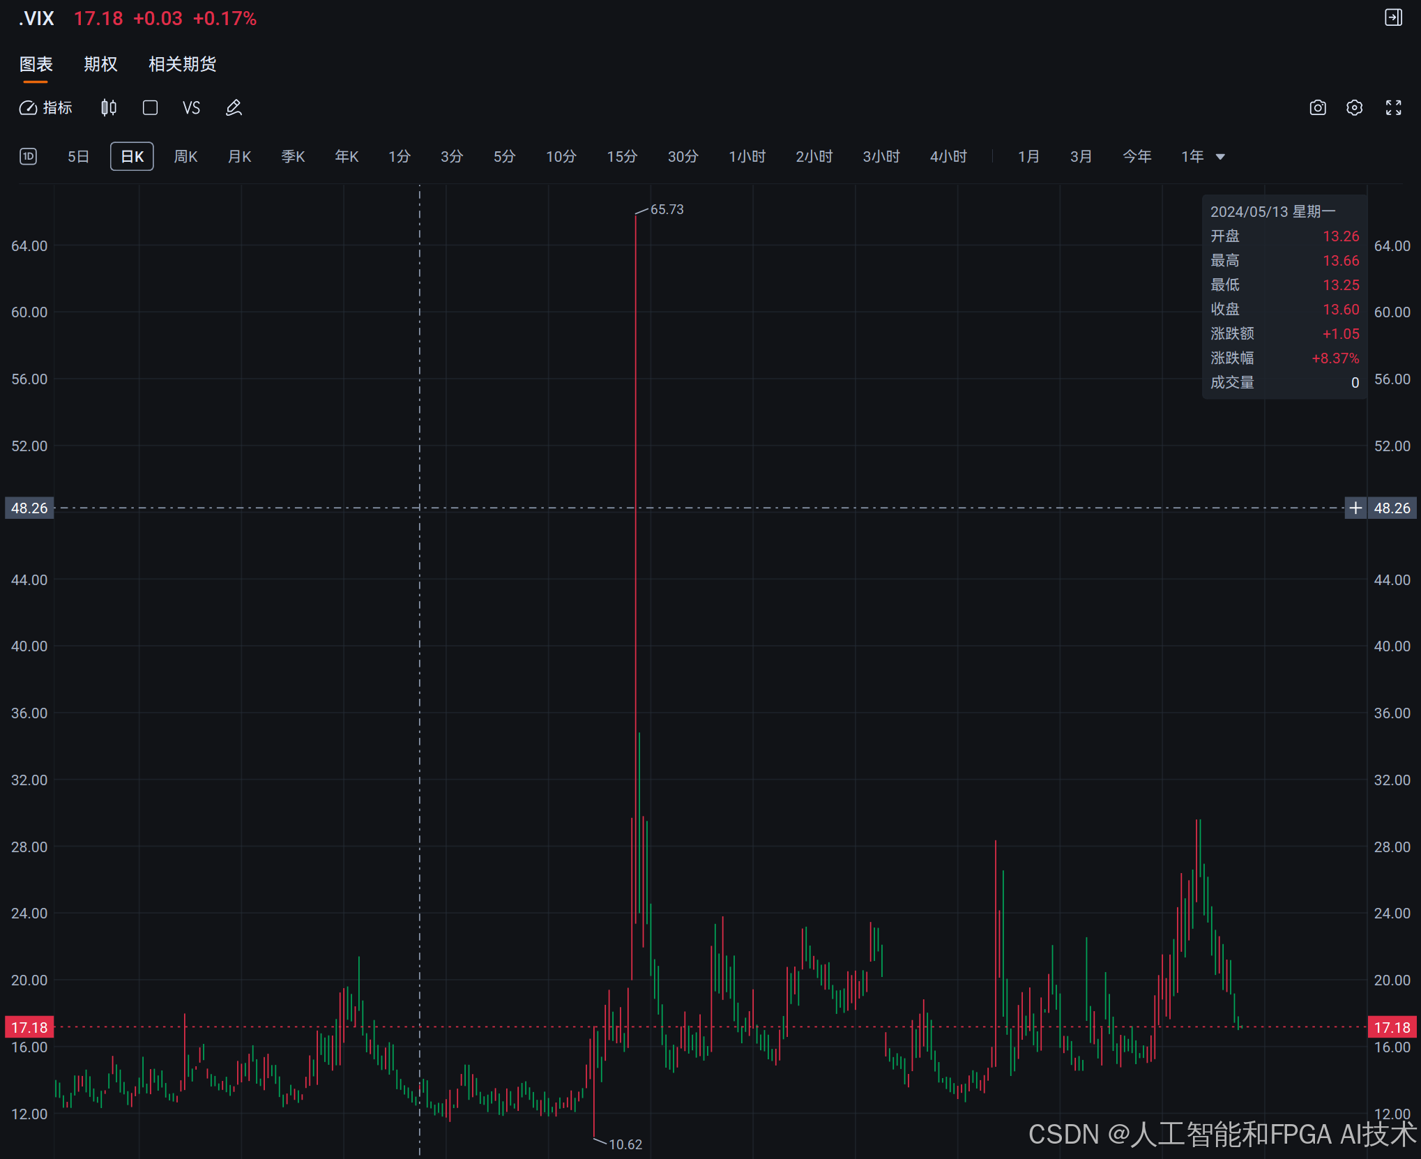
Task: Take a chart screenshot with camera icon
Action: pos(1317,107)
